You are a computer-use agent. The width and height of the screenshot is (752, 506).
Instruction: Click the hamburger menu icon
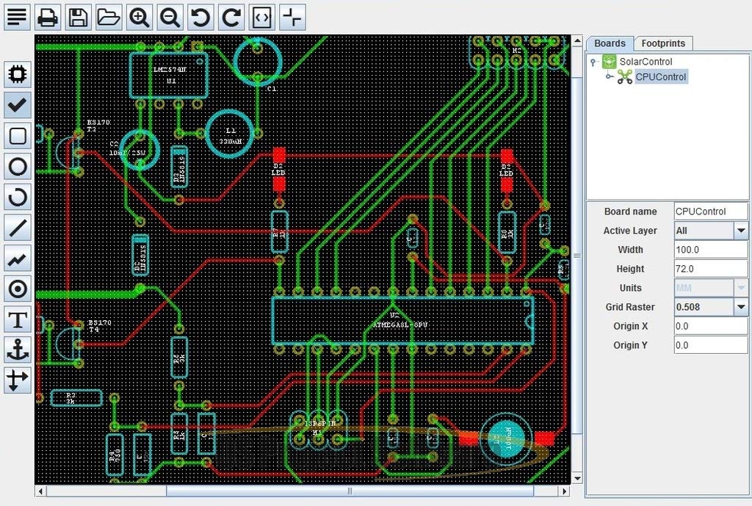pyautogui.click(x=17, y=16)
